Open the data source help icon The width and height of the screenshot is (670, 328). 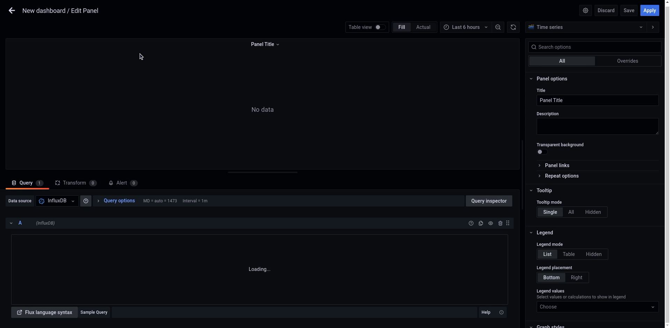[86, 201]
